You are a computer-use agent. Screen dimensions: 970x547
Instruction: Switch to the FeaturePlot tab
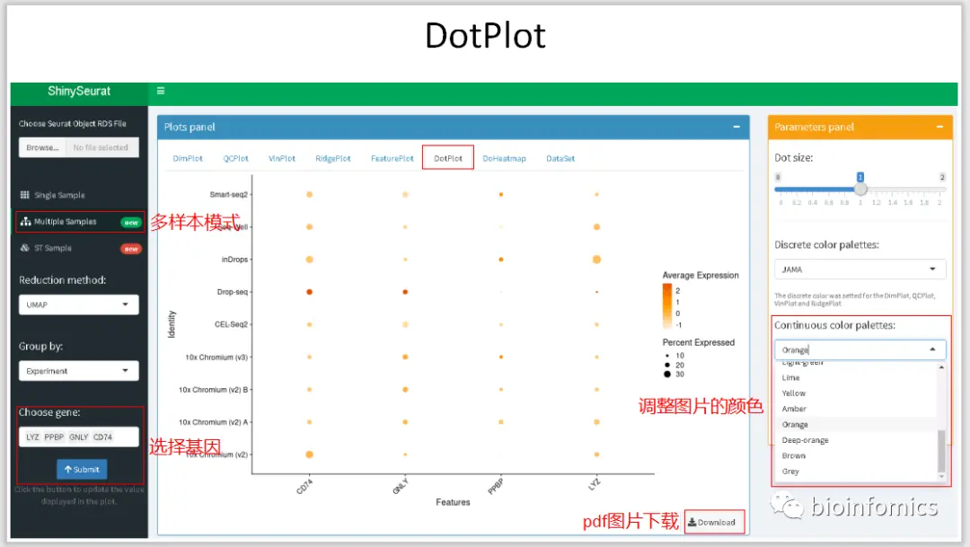click(392, 158)
